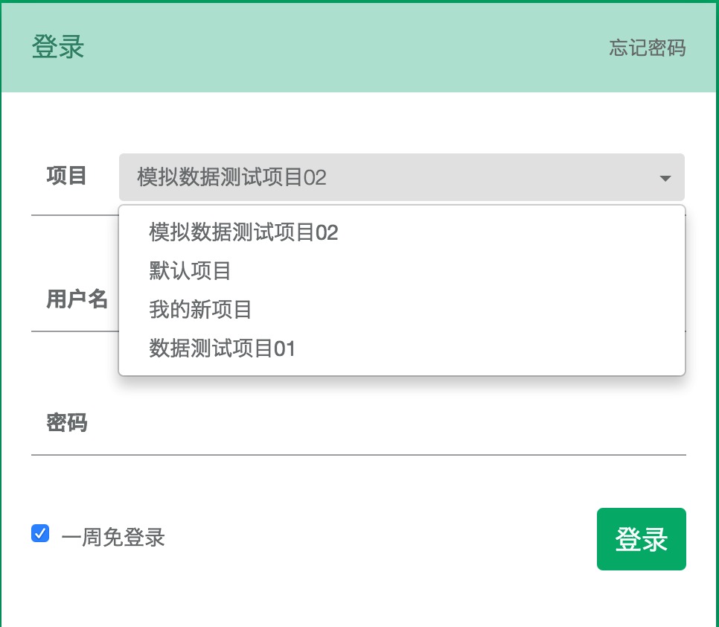Image resolution: width=719 pixels, height=627 pixels.
Task: Click the underline beneath the 密码 field
Action: tap(359, 455)
